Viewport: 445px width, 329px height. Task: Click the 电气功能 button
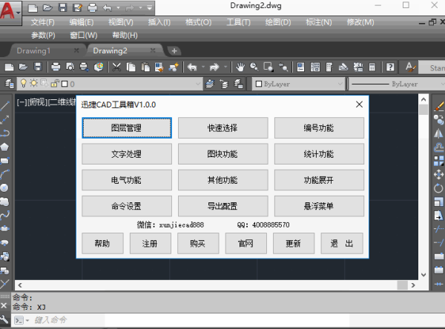point(127,180)
